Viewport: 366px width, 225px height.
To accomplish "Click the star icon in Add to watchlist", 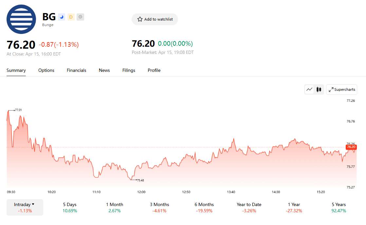I will click(x=140, y=19).
